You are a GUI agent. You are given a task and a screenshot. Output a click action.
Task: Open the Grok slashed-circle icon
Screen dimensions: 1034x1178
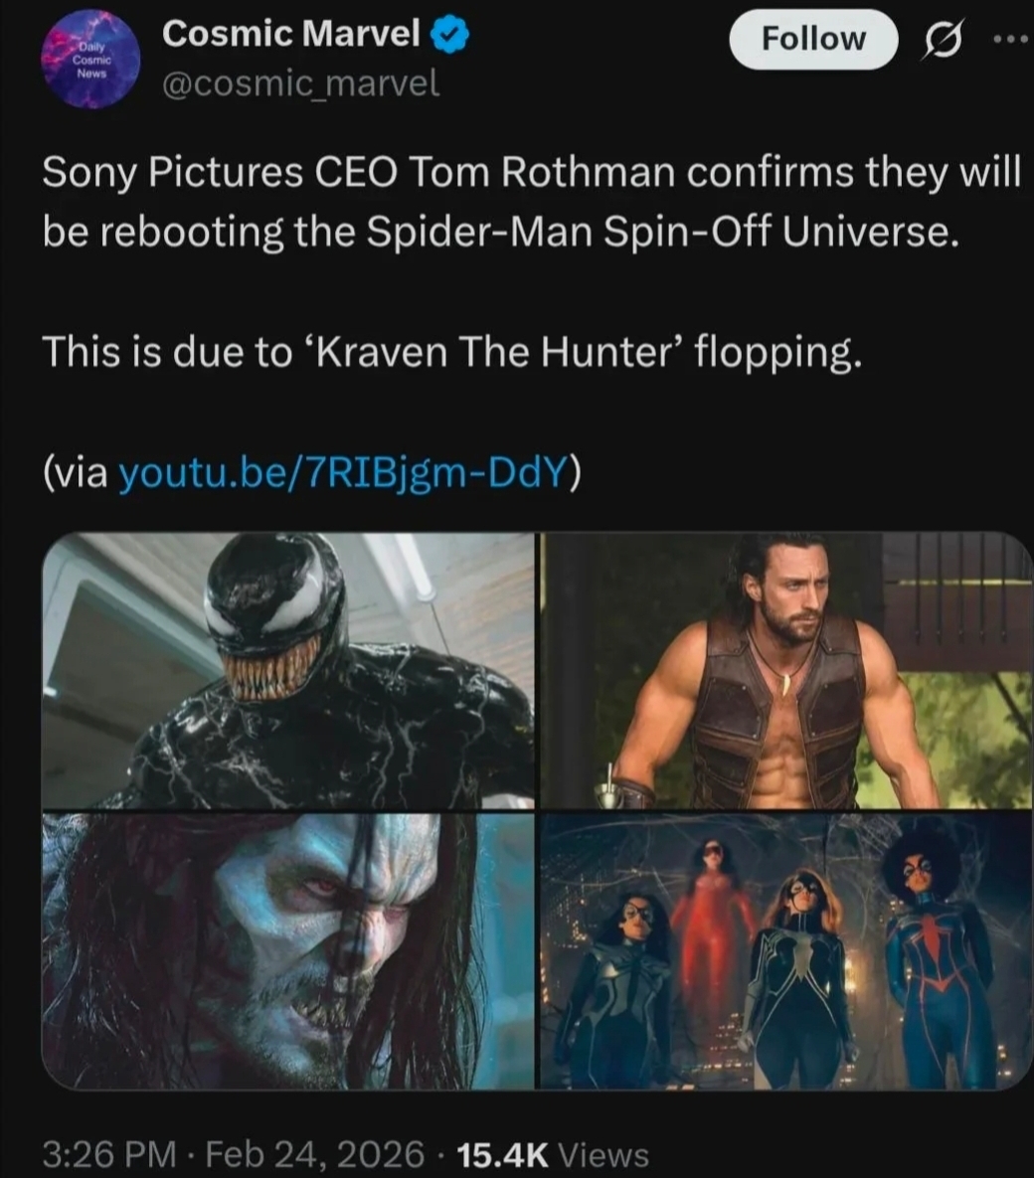(x=942, y=39)
